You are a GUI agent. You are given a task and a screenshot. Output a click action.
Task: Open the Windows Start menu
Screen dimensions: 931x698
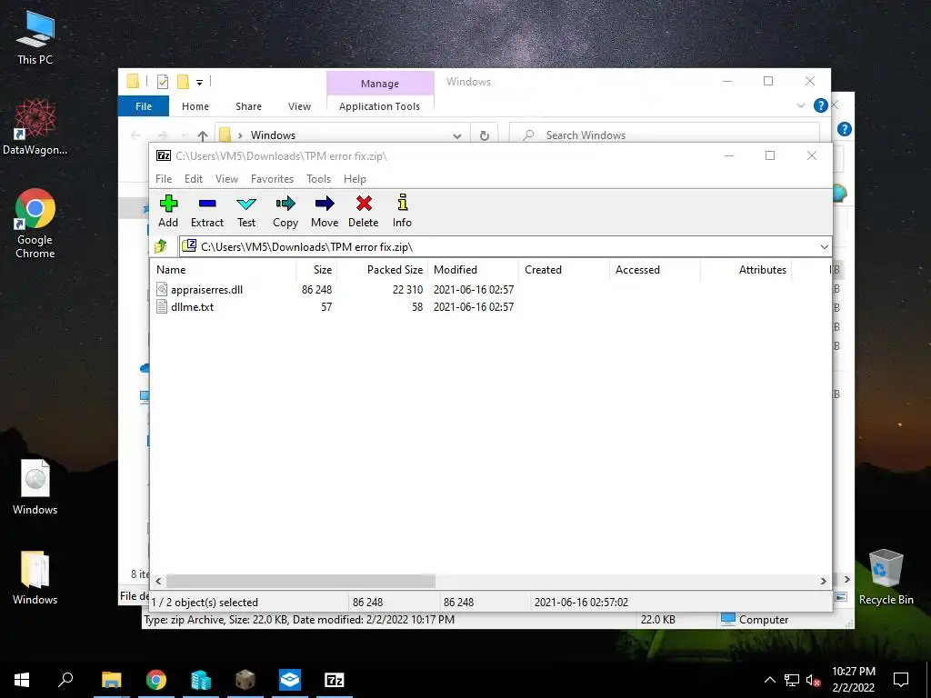[x=22, y=680]
